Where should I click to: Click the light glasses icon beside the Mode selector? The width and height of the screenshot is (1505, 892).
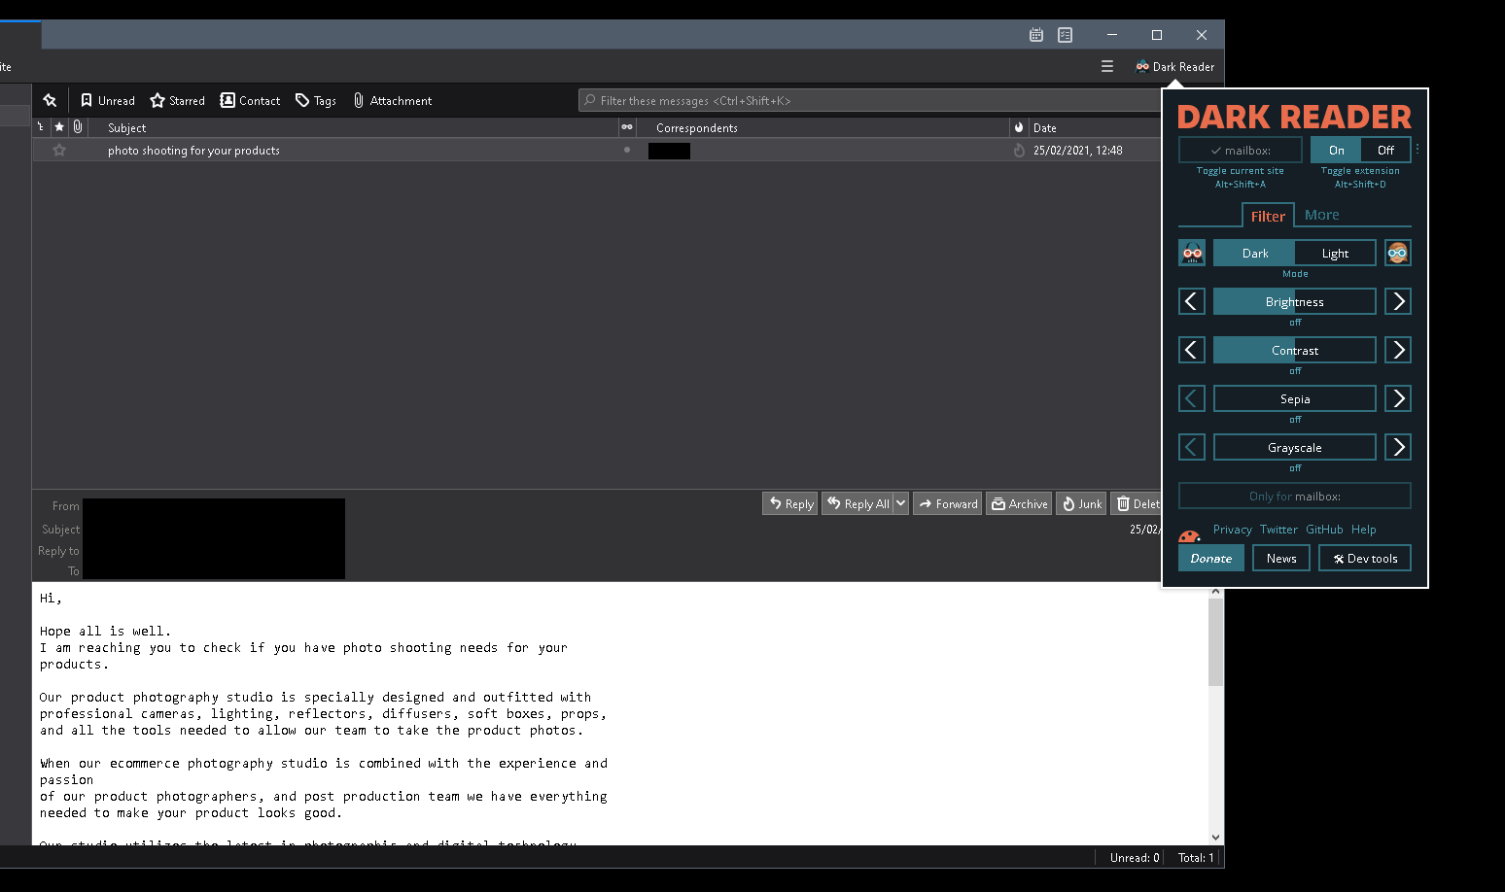pyautogui.click(x=1397, y=253)
